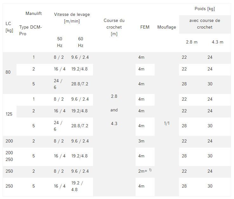
Task: Select the "Vitesse de levage [m/min]" header
Action: tap(72, 18)
